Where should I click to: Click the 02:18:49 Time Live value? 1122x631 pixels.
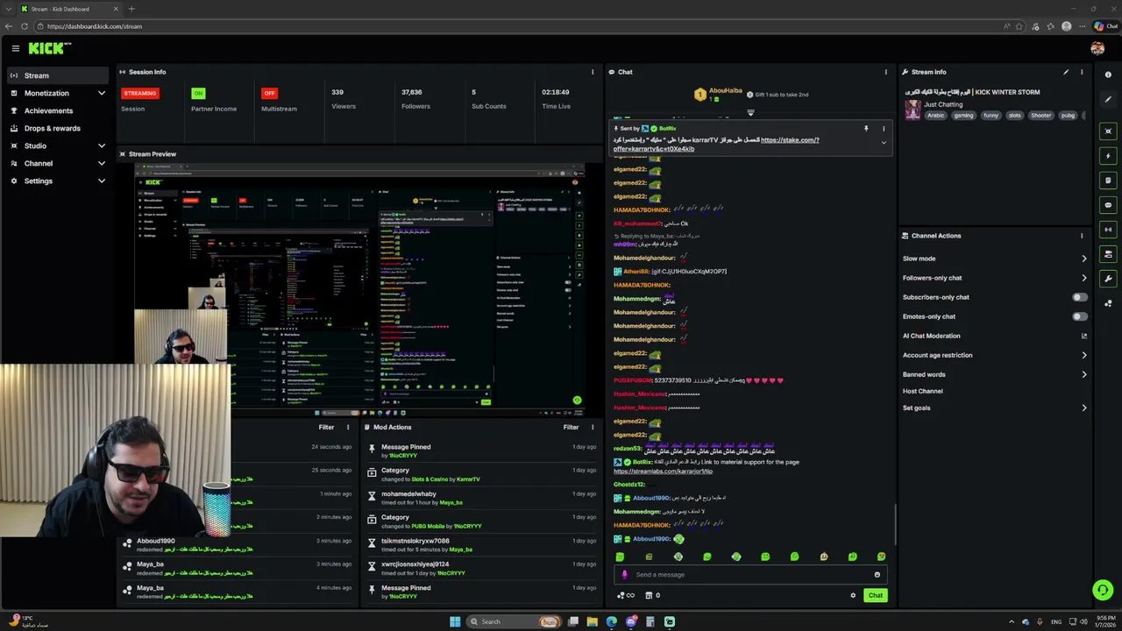pos(555,92)
